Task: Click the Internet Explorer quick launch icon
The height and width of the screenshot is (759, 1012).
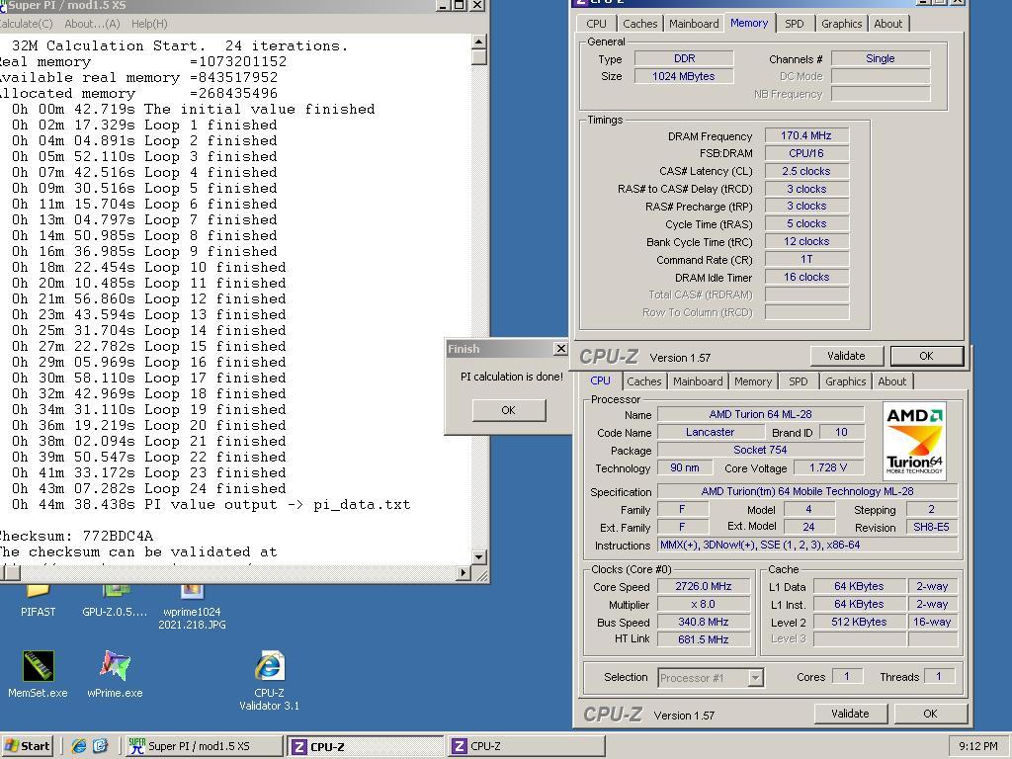Action: (x=79, y=746)
